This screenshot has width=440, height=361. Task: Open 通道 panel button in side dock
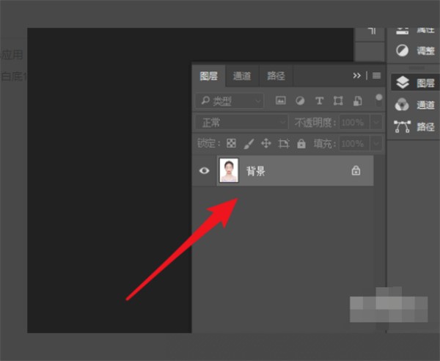tap(415, 105)
